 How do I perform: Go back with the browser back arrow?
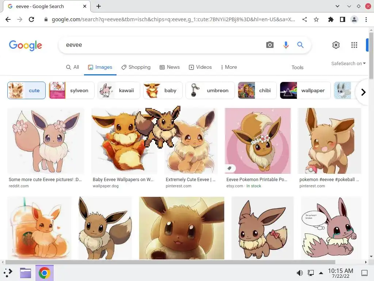coord(8,19)
